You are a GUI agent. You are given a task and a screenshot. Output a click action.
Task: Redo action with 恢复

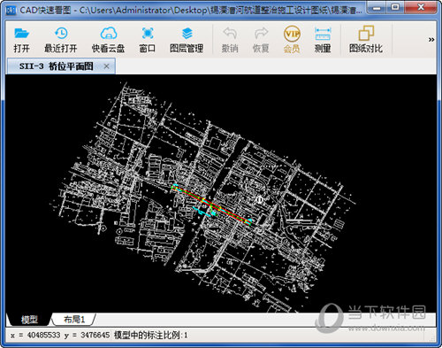point(261,40)
